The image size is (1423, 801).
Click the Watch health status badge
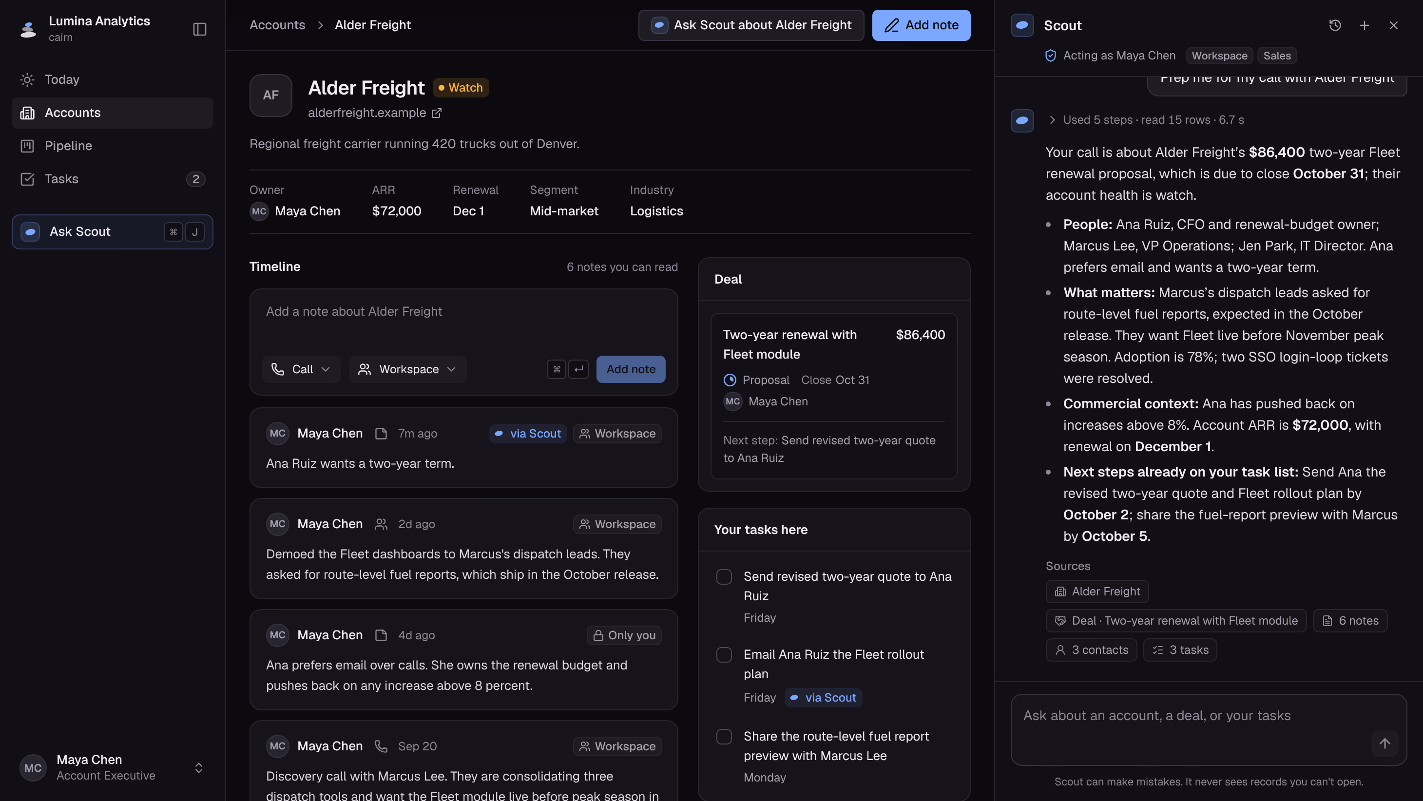(460, 87)
